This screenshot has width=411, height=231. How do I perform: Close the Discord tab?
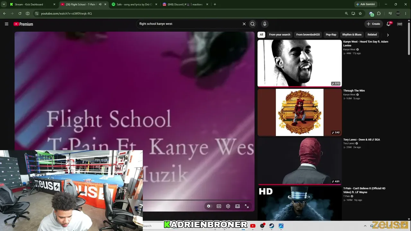[x=207, y=4]
